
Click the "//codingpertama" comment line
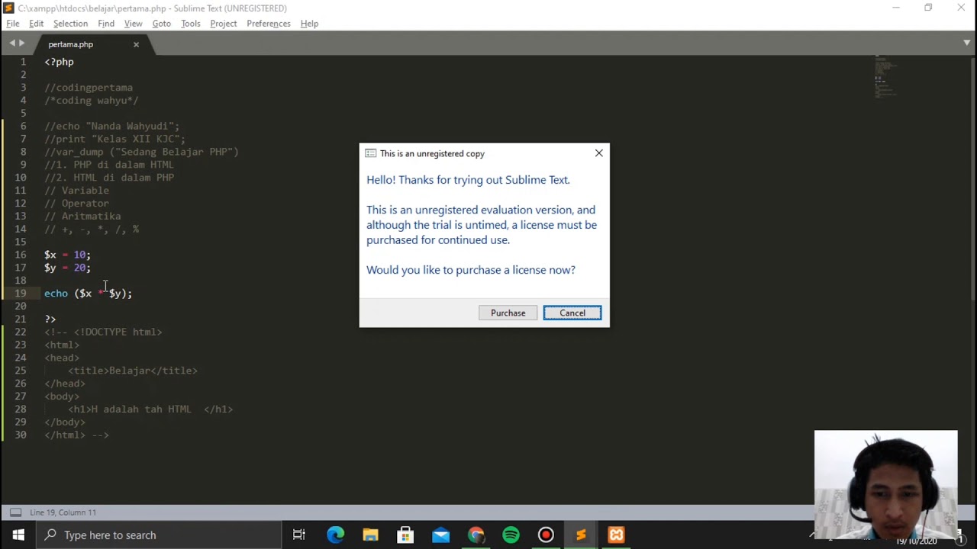pos(89,88)
